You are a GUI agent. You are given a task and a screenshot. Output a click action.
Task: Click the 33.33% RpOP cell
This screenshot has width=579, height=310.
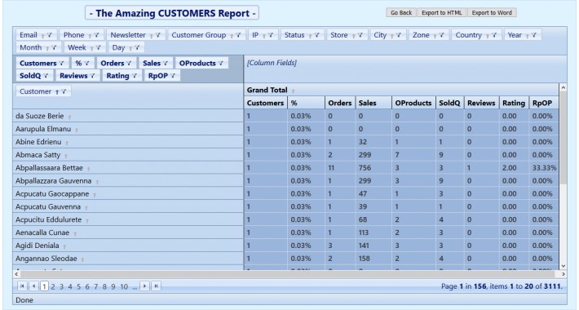tap(544, 168)
